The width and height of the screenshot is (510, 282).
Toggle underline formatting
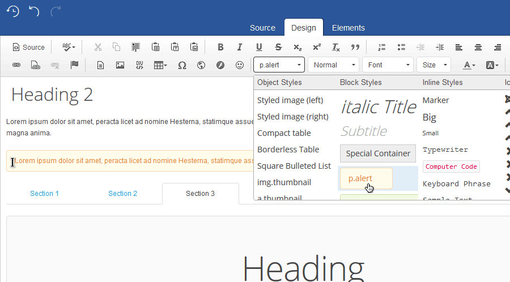pos(259,48)
